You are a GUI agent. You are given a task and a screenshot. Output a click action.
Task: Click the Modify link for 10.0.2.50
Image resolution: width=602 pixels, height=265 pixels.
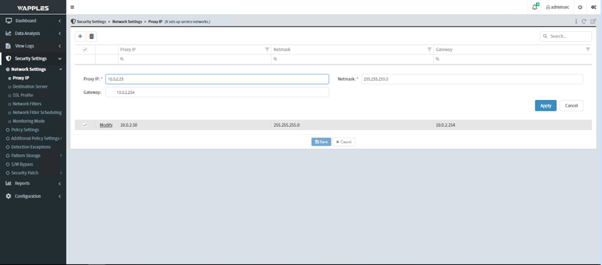tap(106, 125)
